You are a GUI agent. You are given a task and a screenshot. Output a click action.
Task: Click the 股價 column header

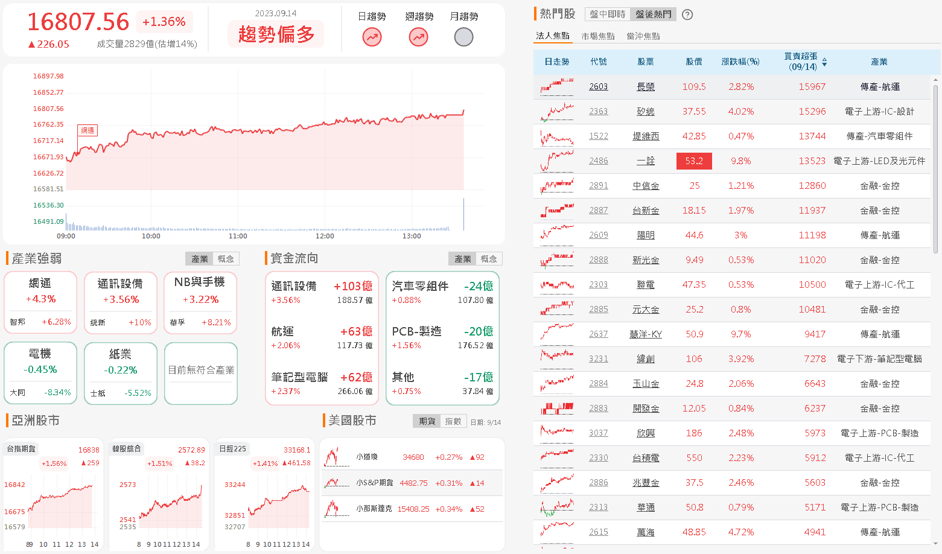click(x=694, y=62)
